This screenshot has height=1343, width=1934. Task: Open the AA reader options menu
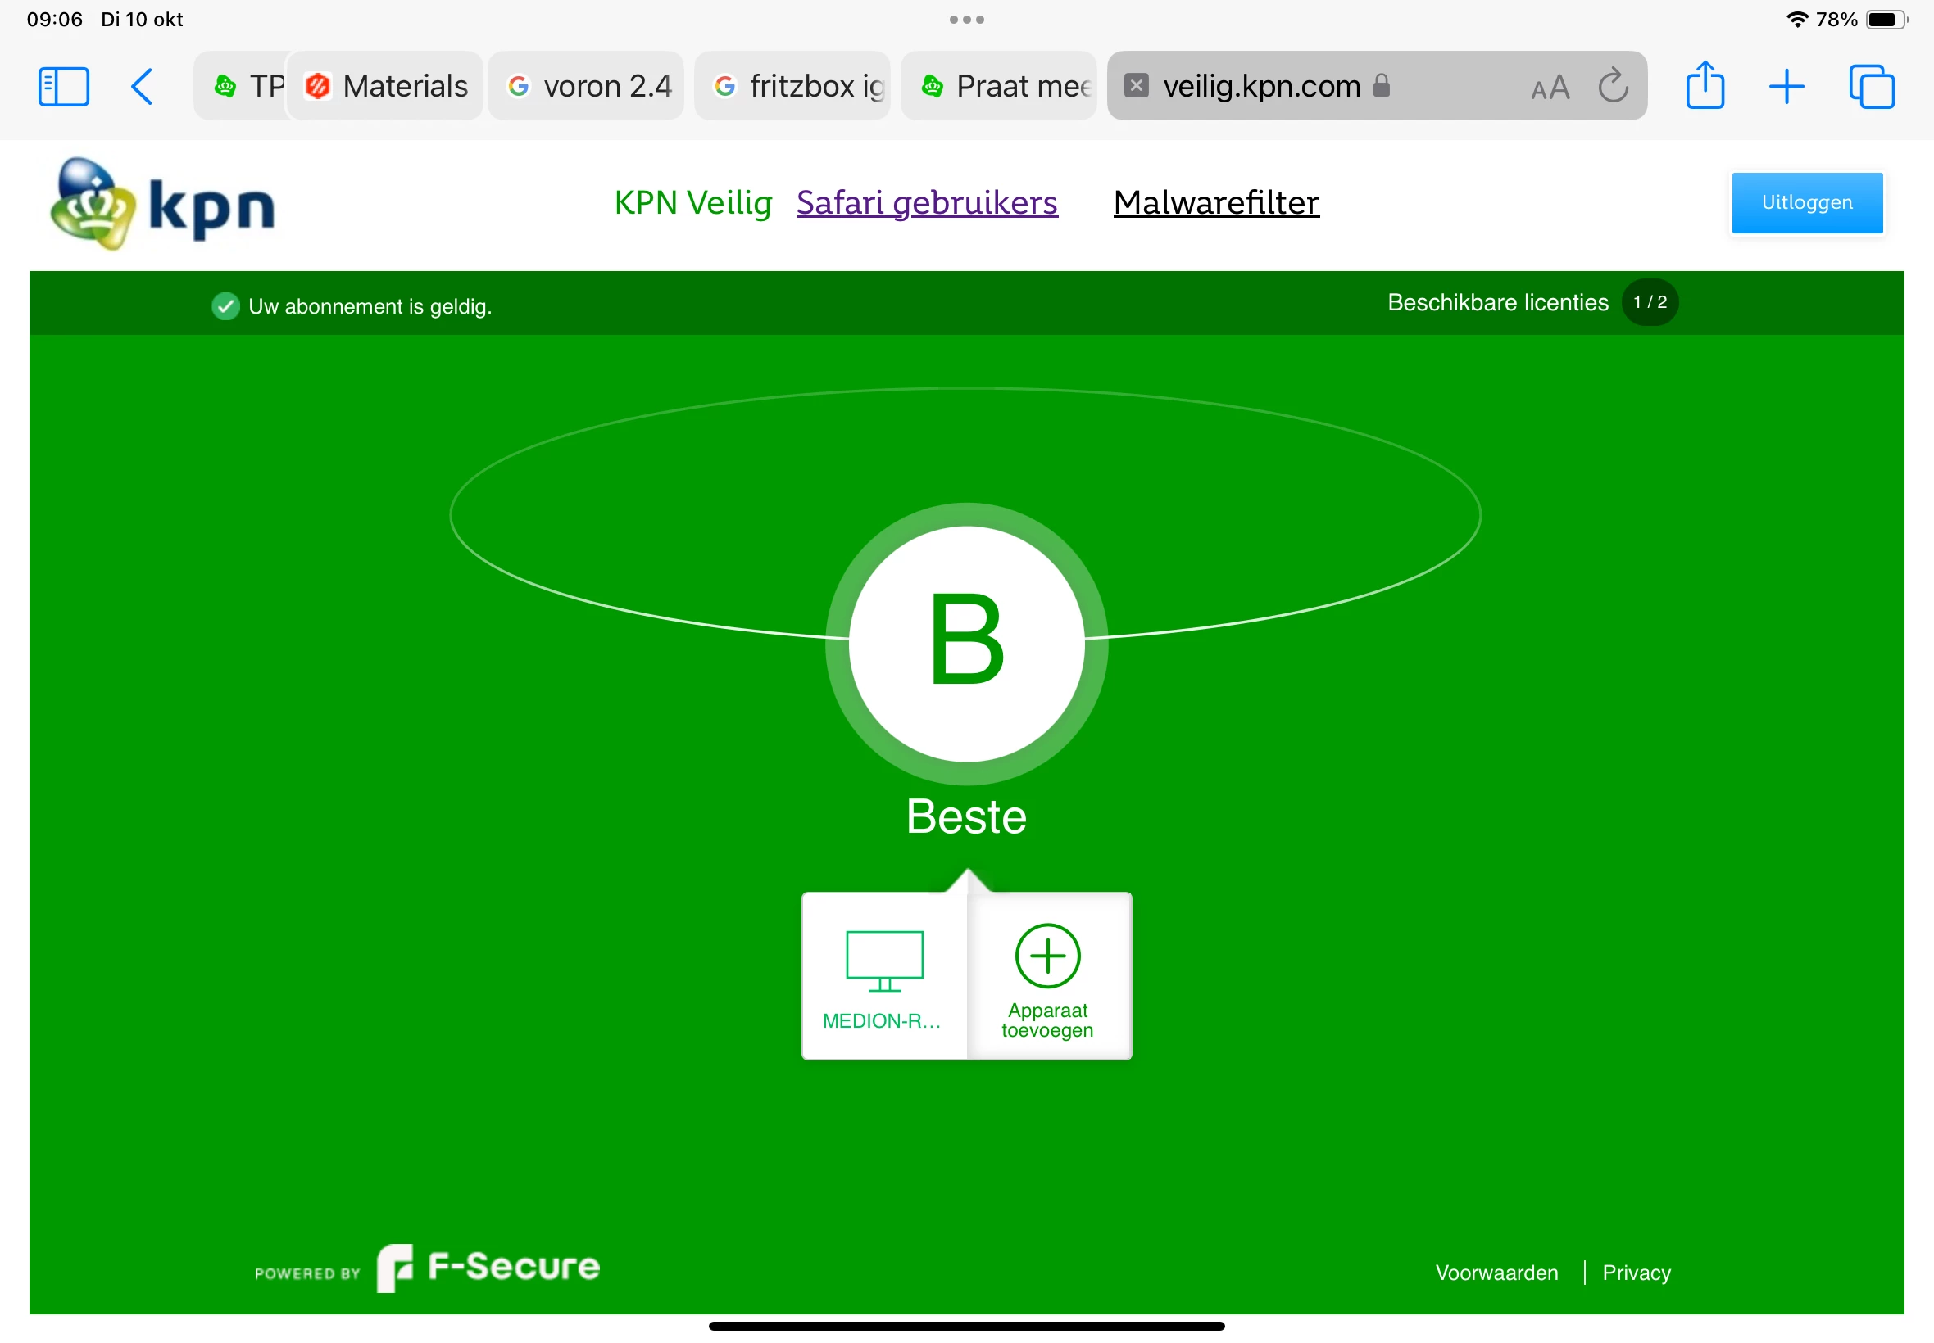[1549, 88]
